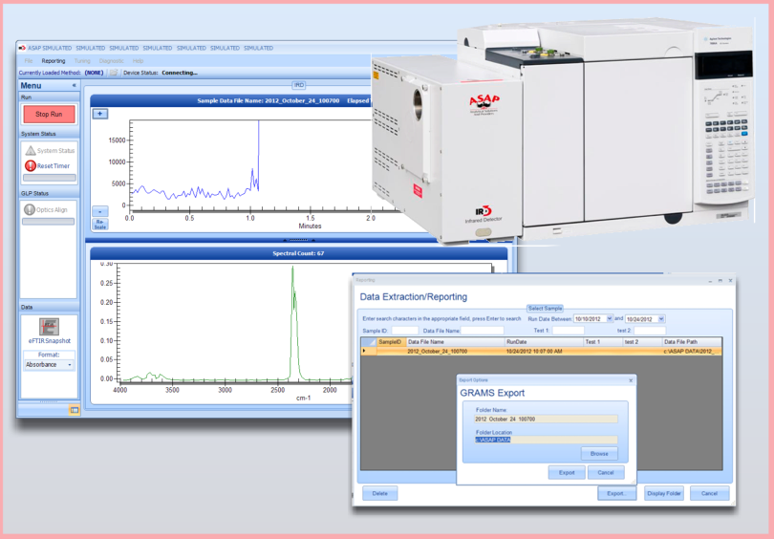
Task: Sort by Data File Name column header
Action: point(455,341)
